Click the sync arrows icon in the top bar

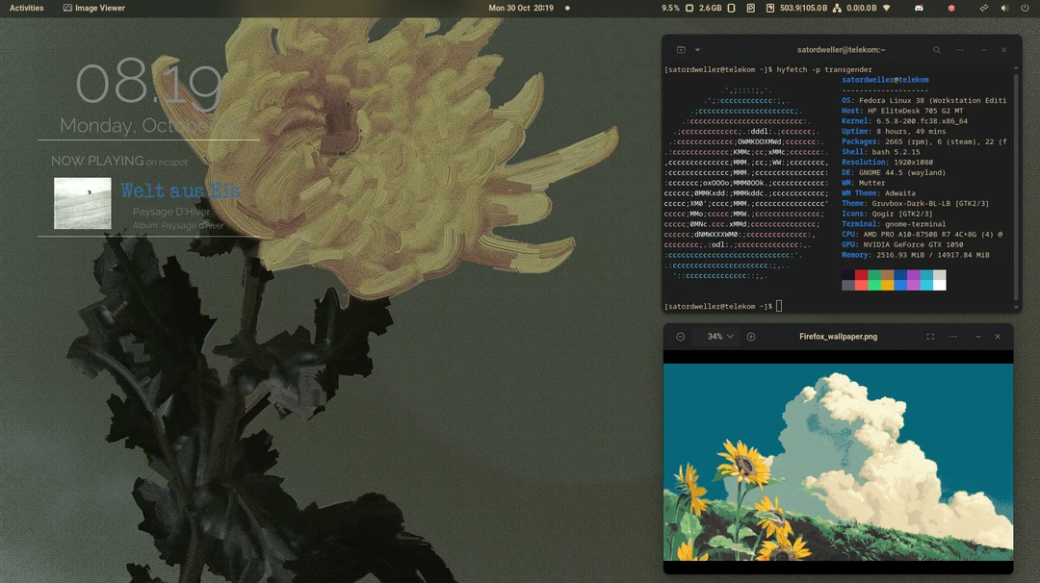(x=982, y=8)
